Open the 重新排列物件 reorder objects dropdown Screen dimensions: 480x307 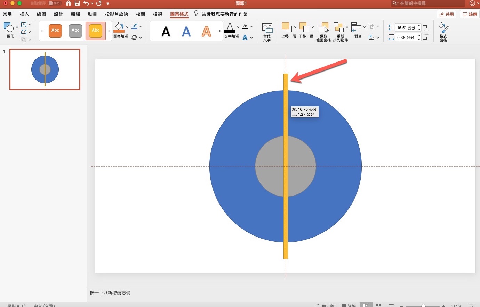tap(340, 32)
